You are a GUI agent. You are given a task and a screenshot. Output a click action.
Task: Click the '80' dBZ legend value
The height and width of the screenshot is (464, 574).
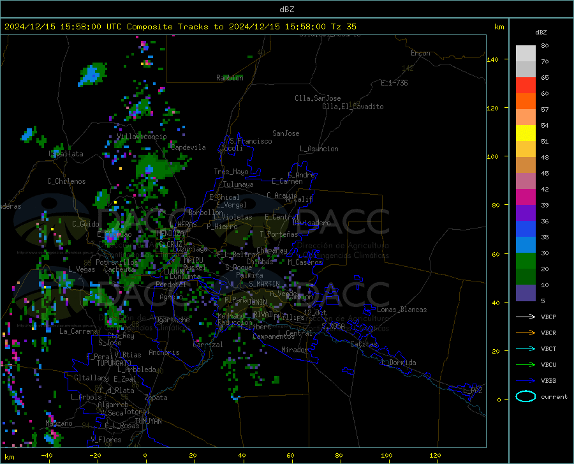[x=545, y=46]
